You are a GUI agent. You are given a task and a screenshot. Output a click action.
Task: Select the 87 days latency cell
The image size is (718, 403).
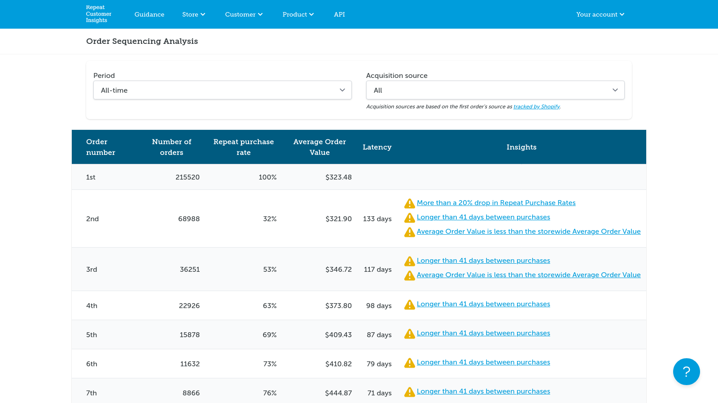pyautogui.click(x=379, y=335)
